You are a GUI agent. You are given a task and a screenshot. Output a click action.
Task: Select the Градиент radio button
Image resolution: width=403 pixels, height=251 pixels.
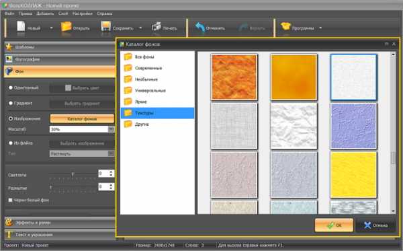point(11,103)
